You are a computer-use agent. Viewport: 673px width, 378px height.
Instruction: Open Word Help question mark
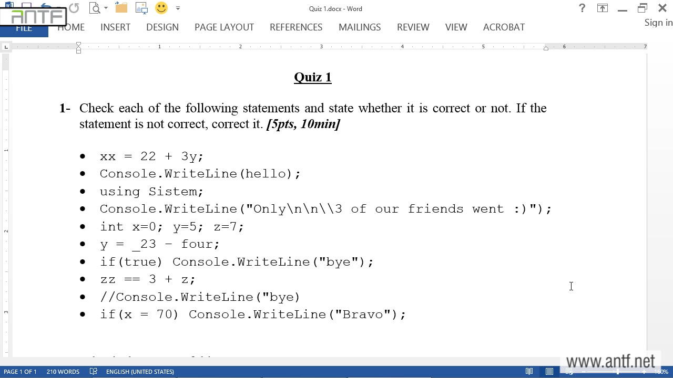point(582,8)
